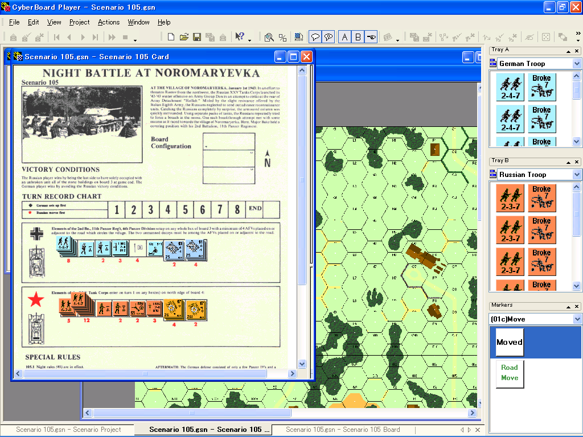583x437 pixels.
Task: Toggle the plain speech bubble button
Action: (315, 37)
